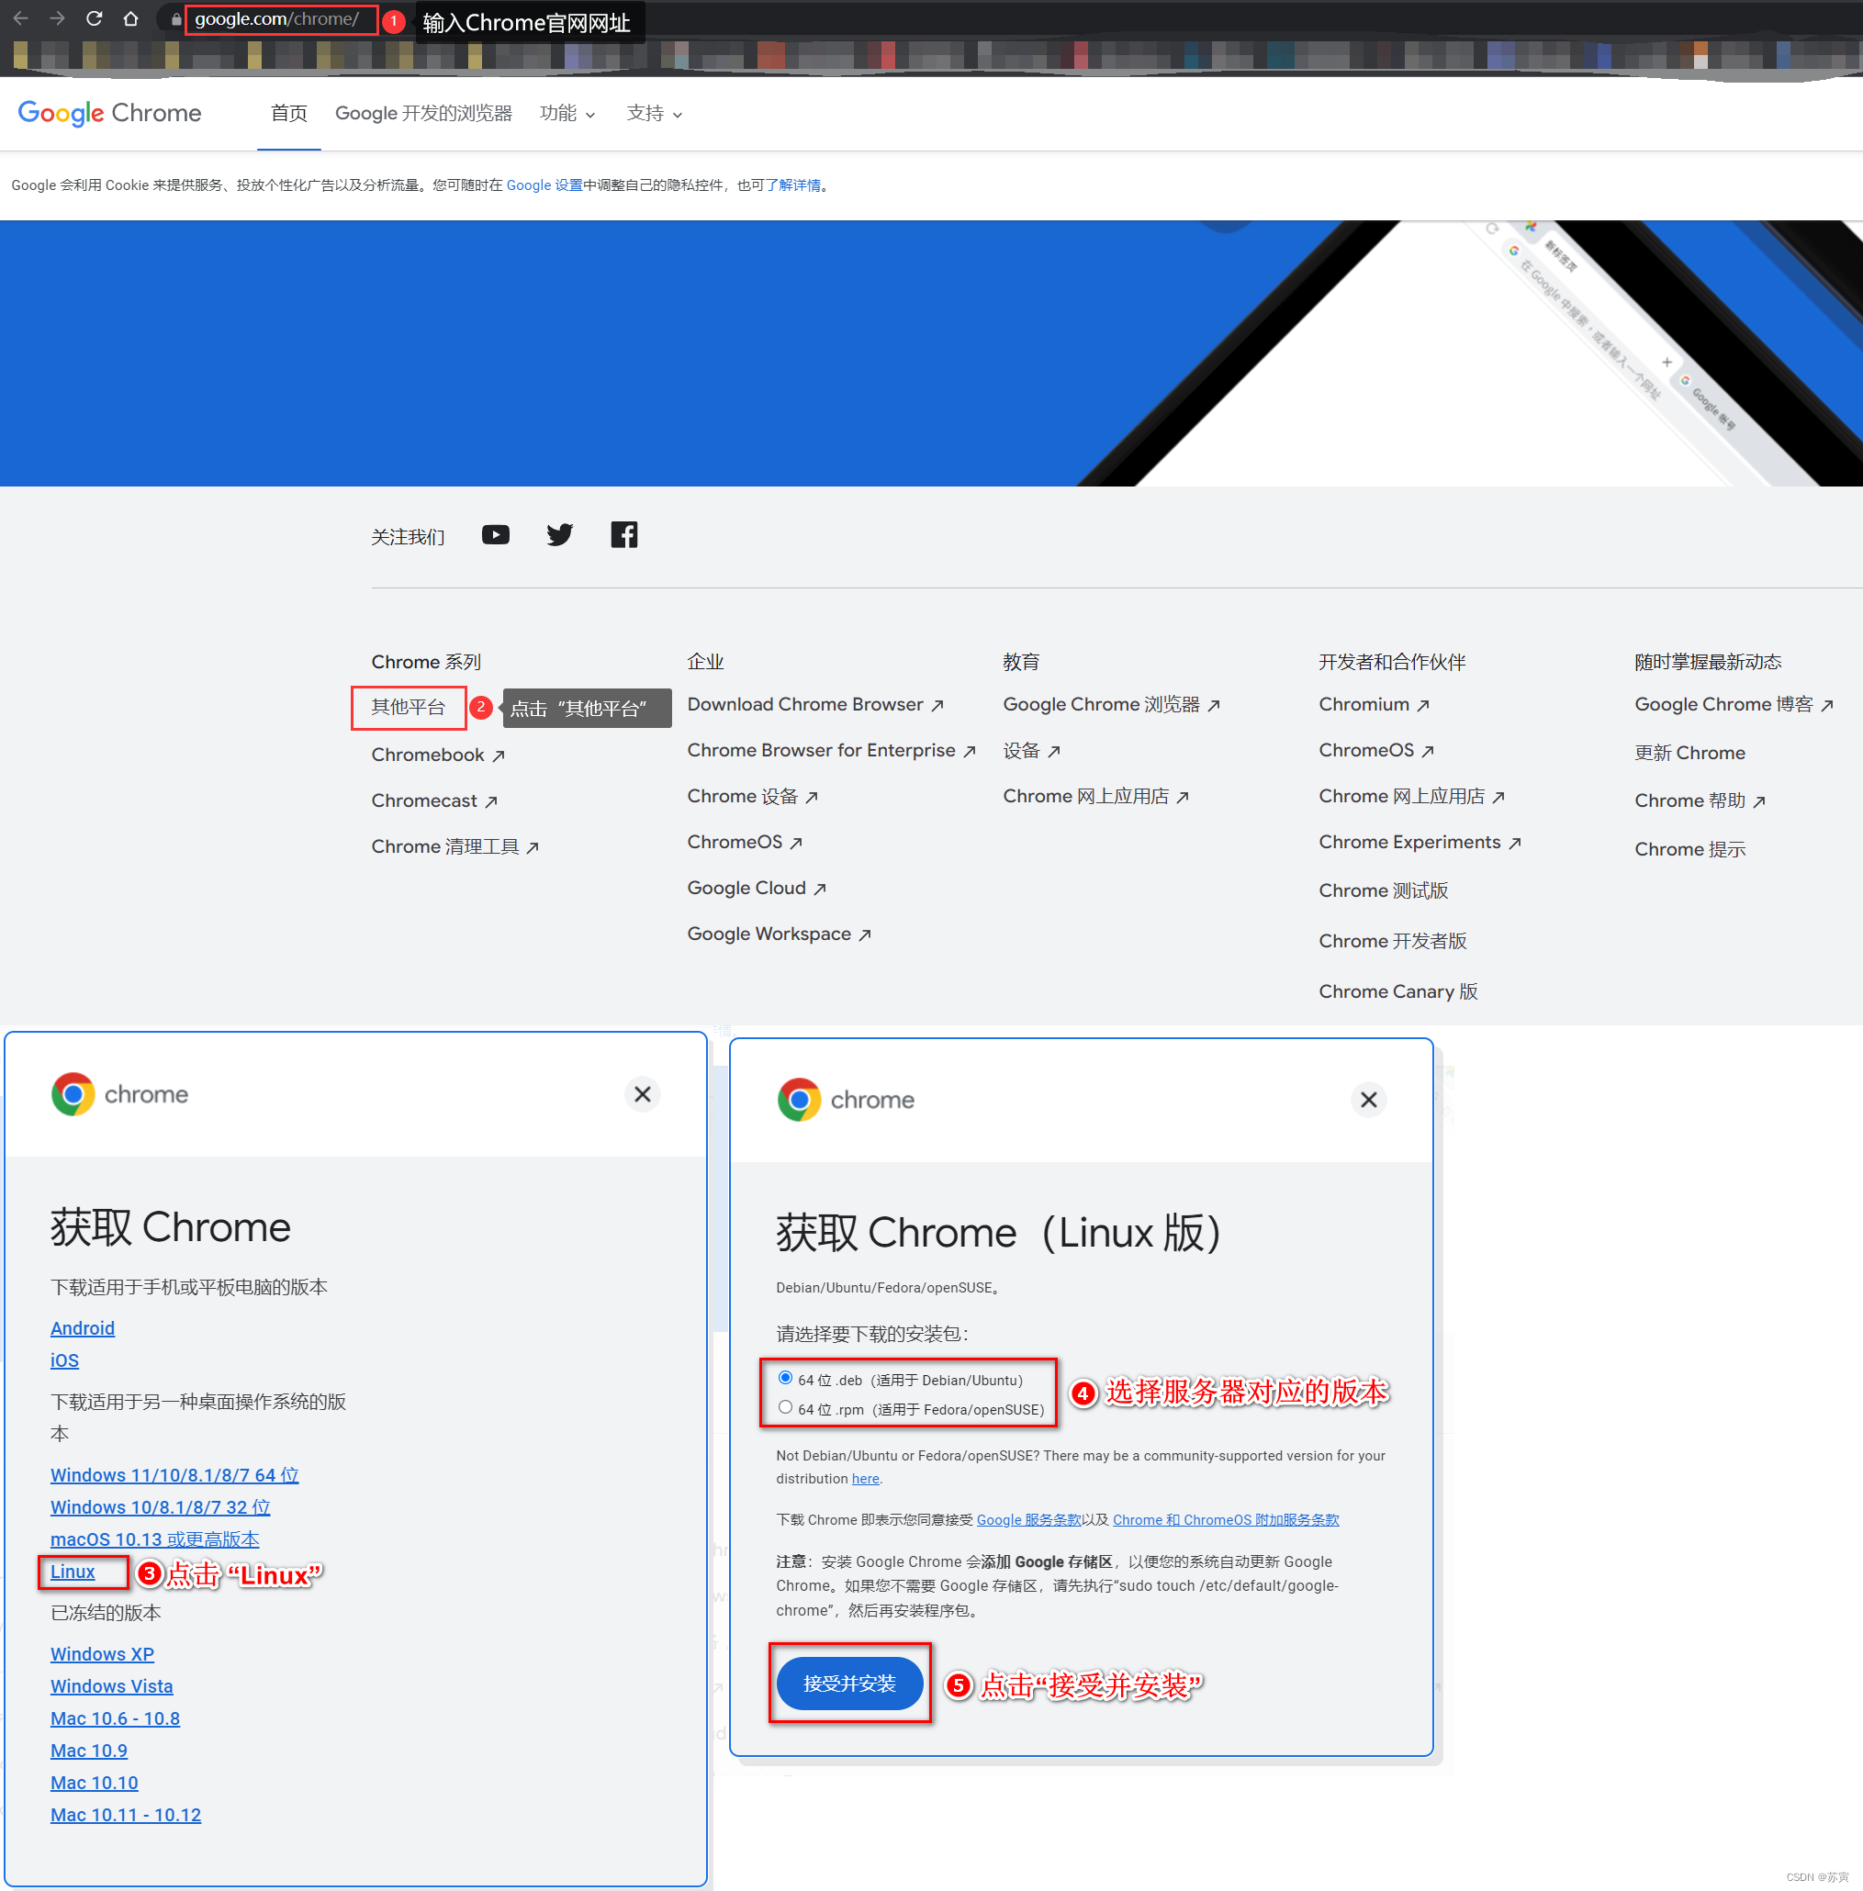This screenshot has height=1891, width=1863.
Task: Open Chromium developer link
Action: click(x=1374, y=704)
